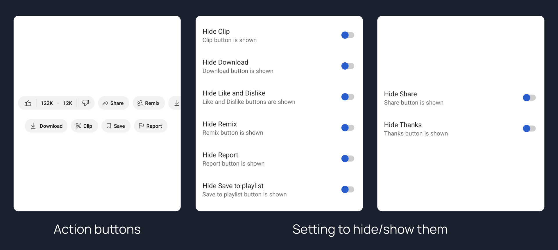Toggle the Hide Share switch
Screen dimensions: 558x250
click(x=529, y=98)
